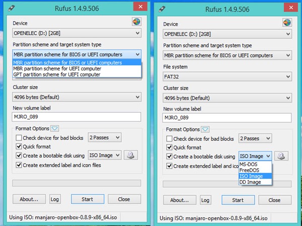Image resolution: width=302 pixels, height=226 pixels.
Task: Choose DD Image from bootable disk list
Action: tap(255, 182)
